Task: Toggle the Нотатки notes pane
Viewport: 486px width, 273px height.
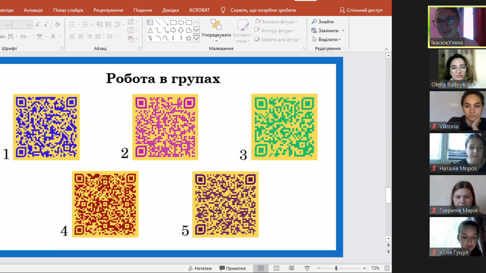Action: point(200,268)
